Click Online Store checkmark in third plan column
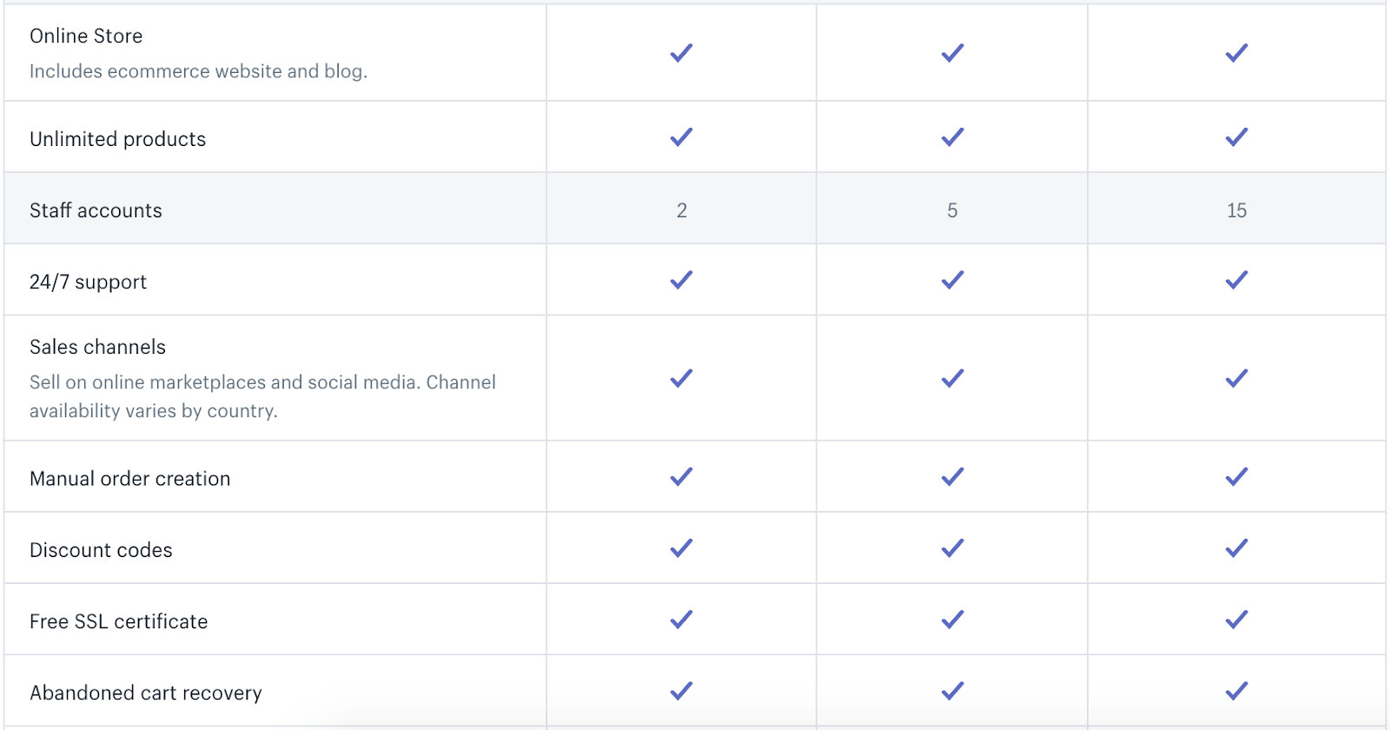Screen dimensions: 1390x730 tap(1236, 53)
